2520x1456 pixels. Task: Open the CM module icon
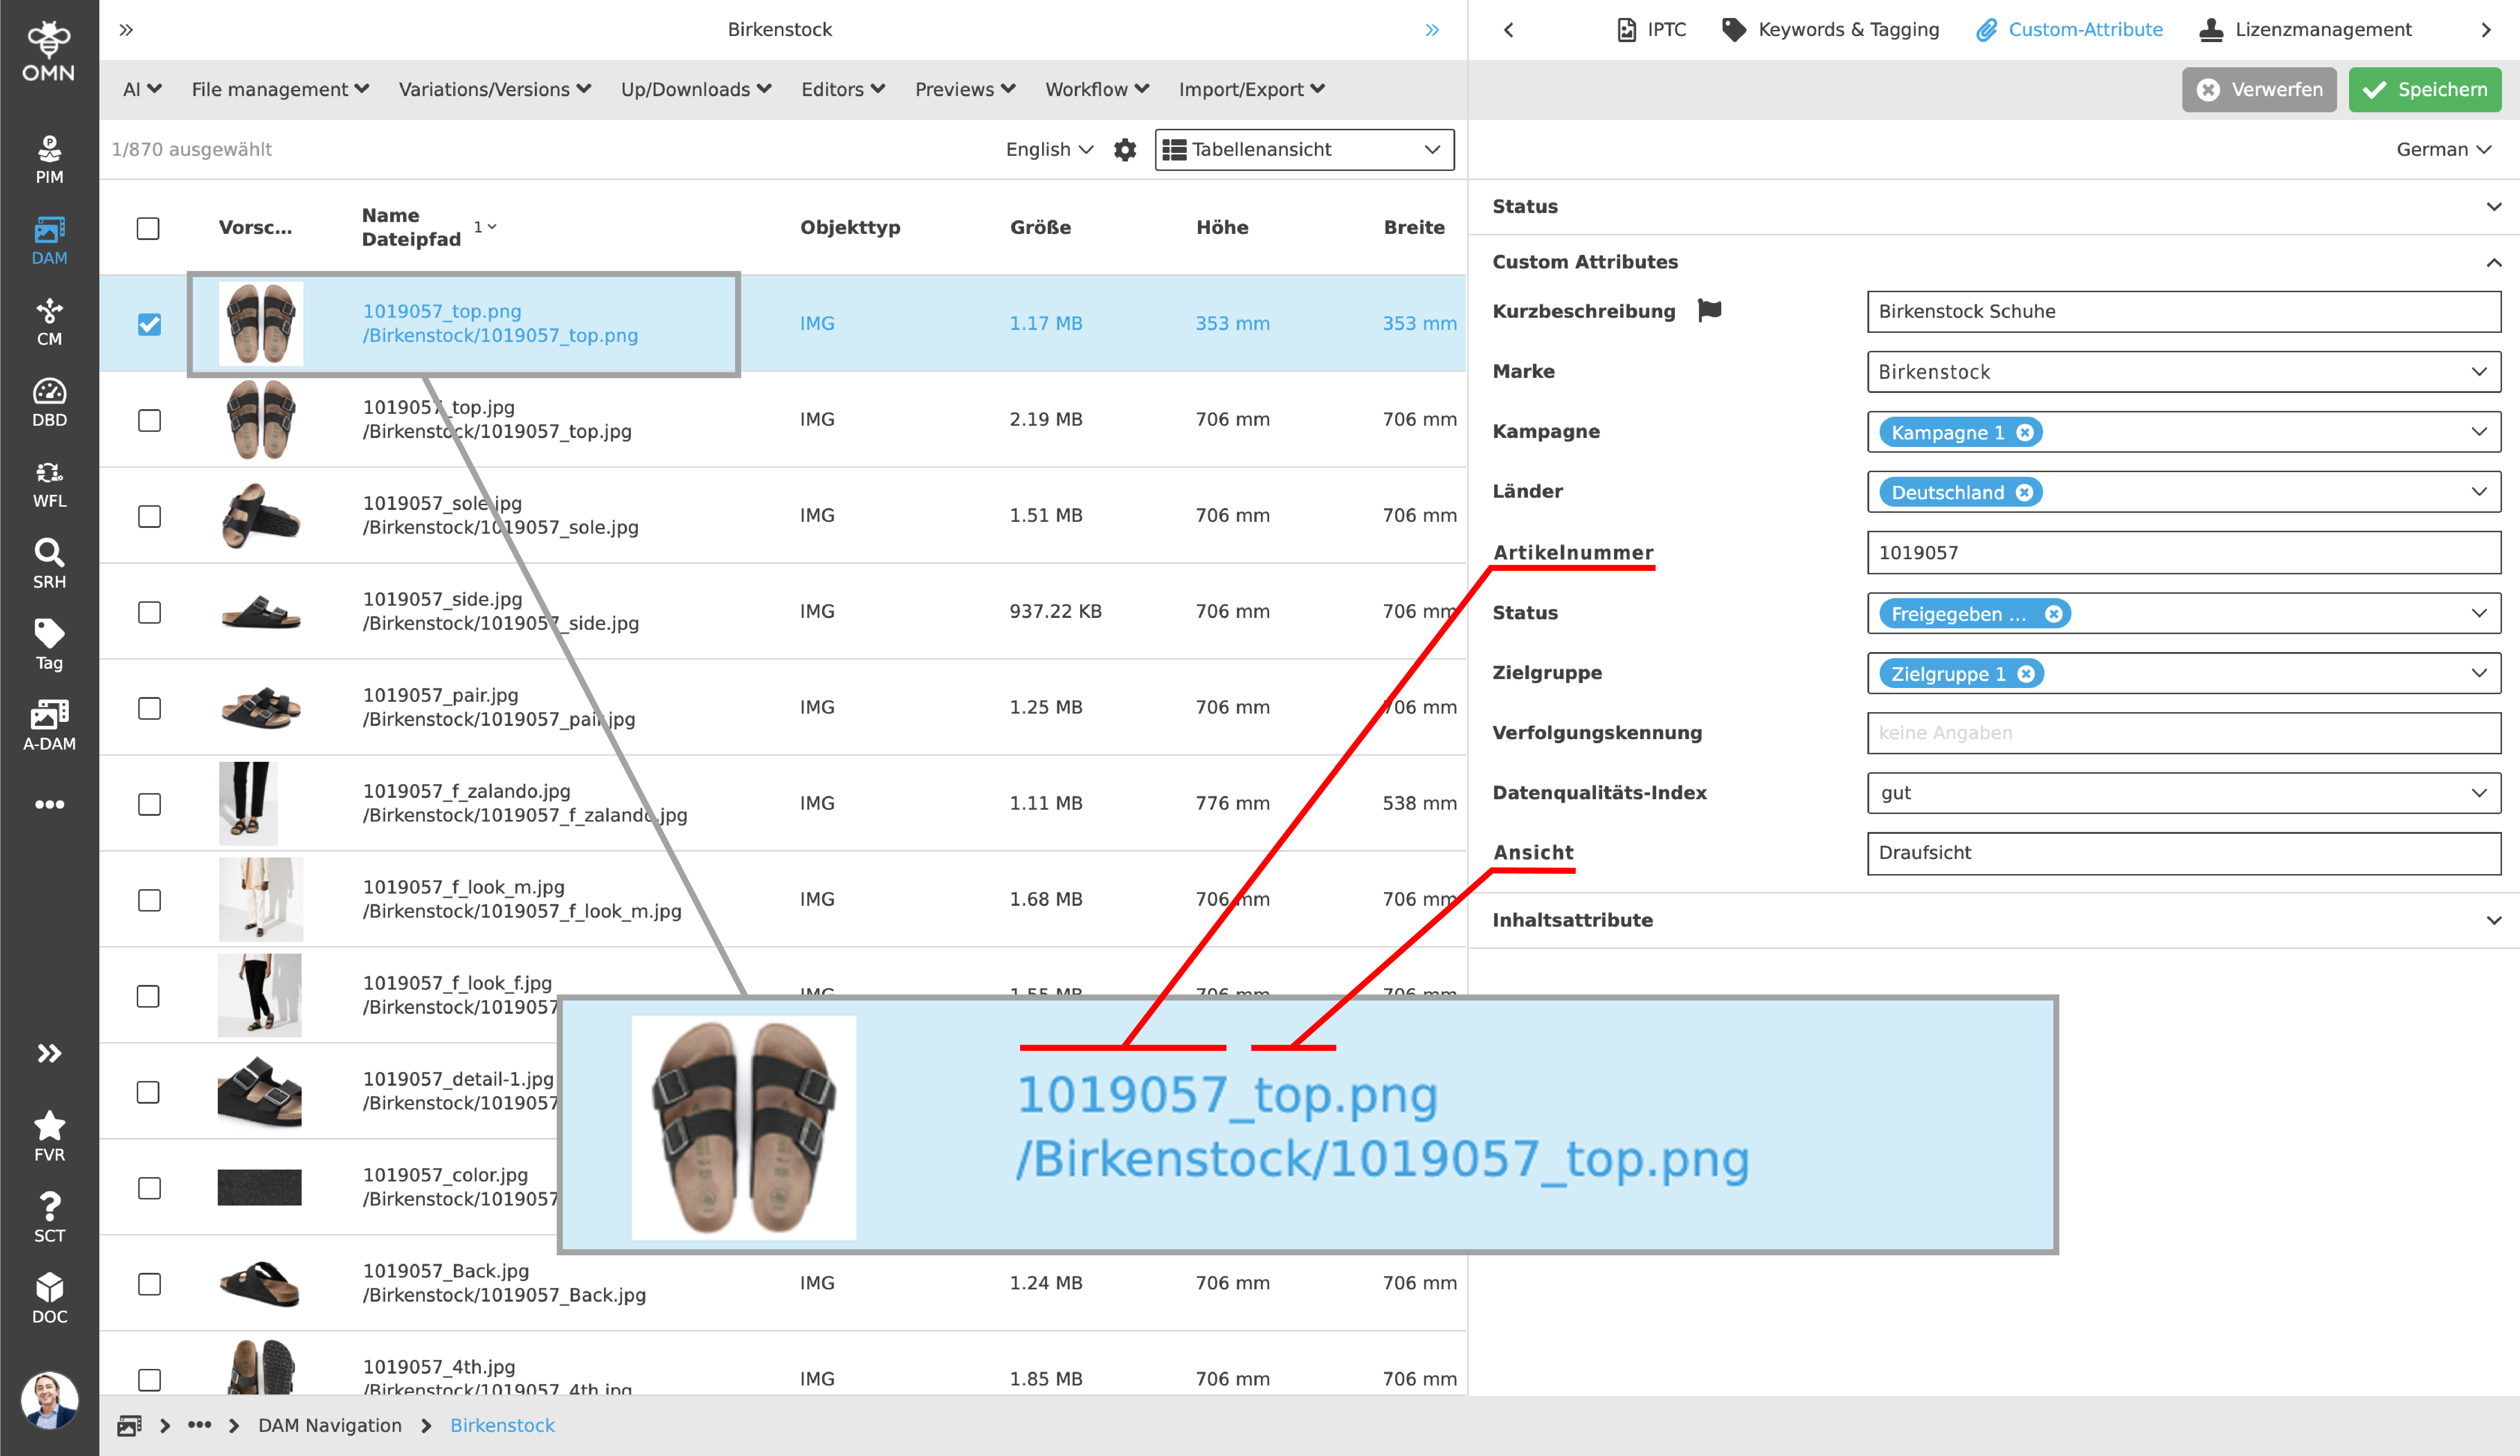tap(49, 322)
